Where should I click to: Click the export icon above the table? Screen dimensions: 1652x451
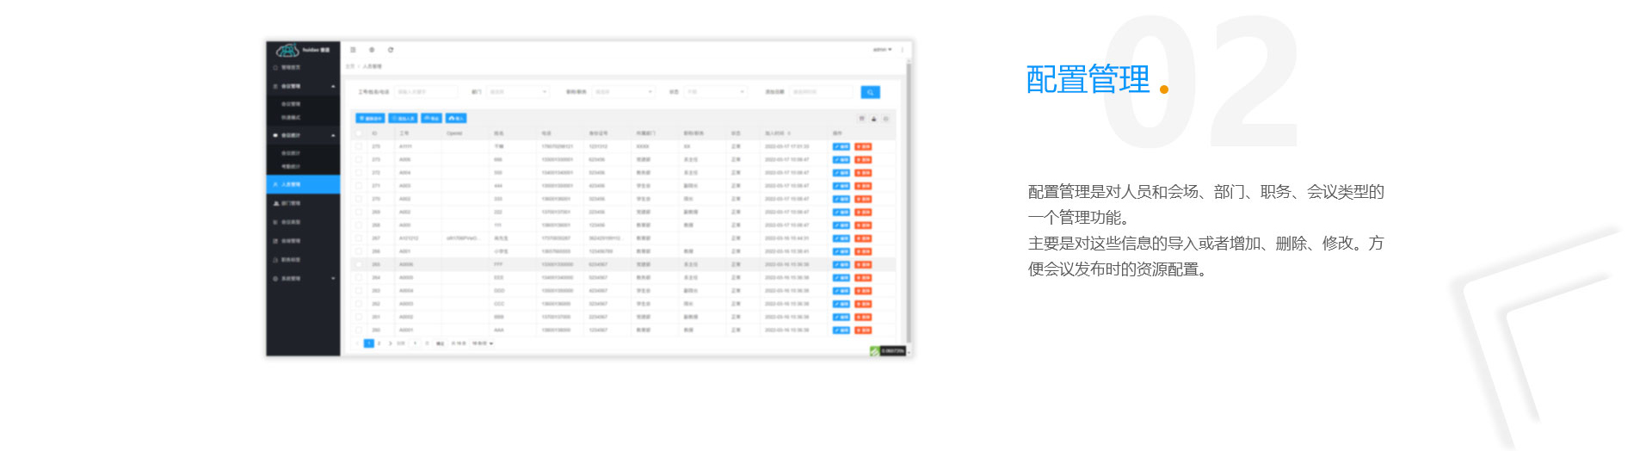[873, 118]
